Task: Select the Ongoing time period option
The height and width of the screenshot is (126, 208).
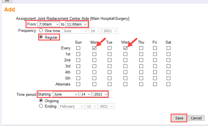Action: coord(41,100)
